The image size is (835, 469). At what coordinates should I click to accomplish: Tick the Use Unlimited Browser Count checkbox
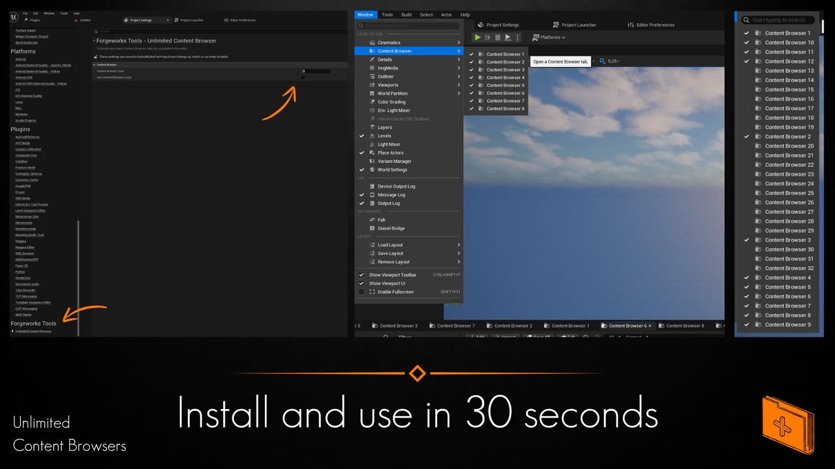point(303,78)
